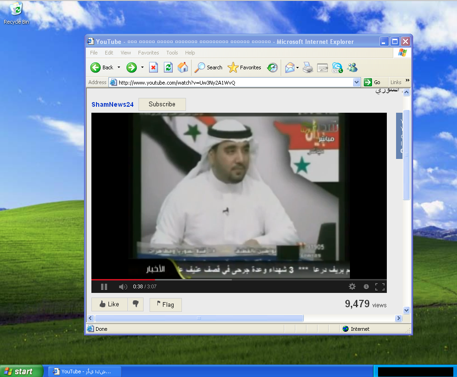Open the Favorites star panel
Image resolution: width=457 pixels, height=377 pixels.
point(244,67)
